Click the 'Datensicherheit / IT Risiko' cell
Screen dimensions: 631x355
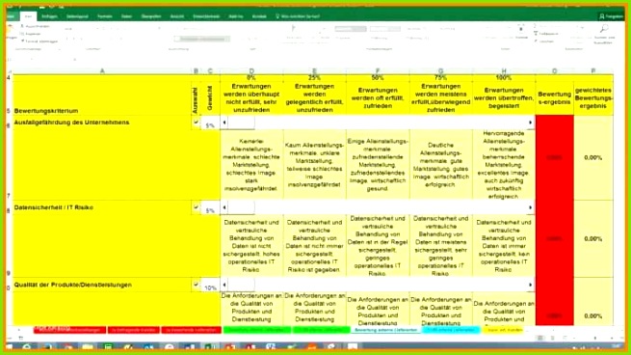102,207
